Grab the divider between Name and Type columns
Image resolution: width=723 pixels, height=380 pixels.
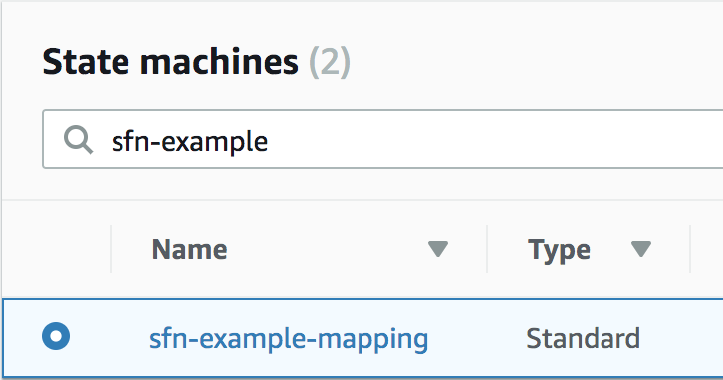[487, 249]
